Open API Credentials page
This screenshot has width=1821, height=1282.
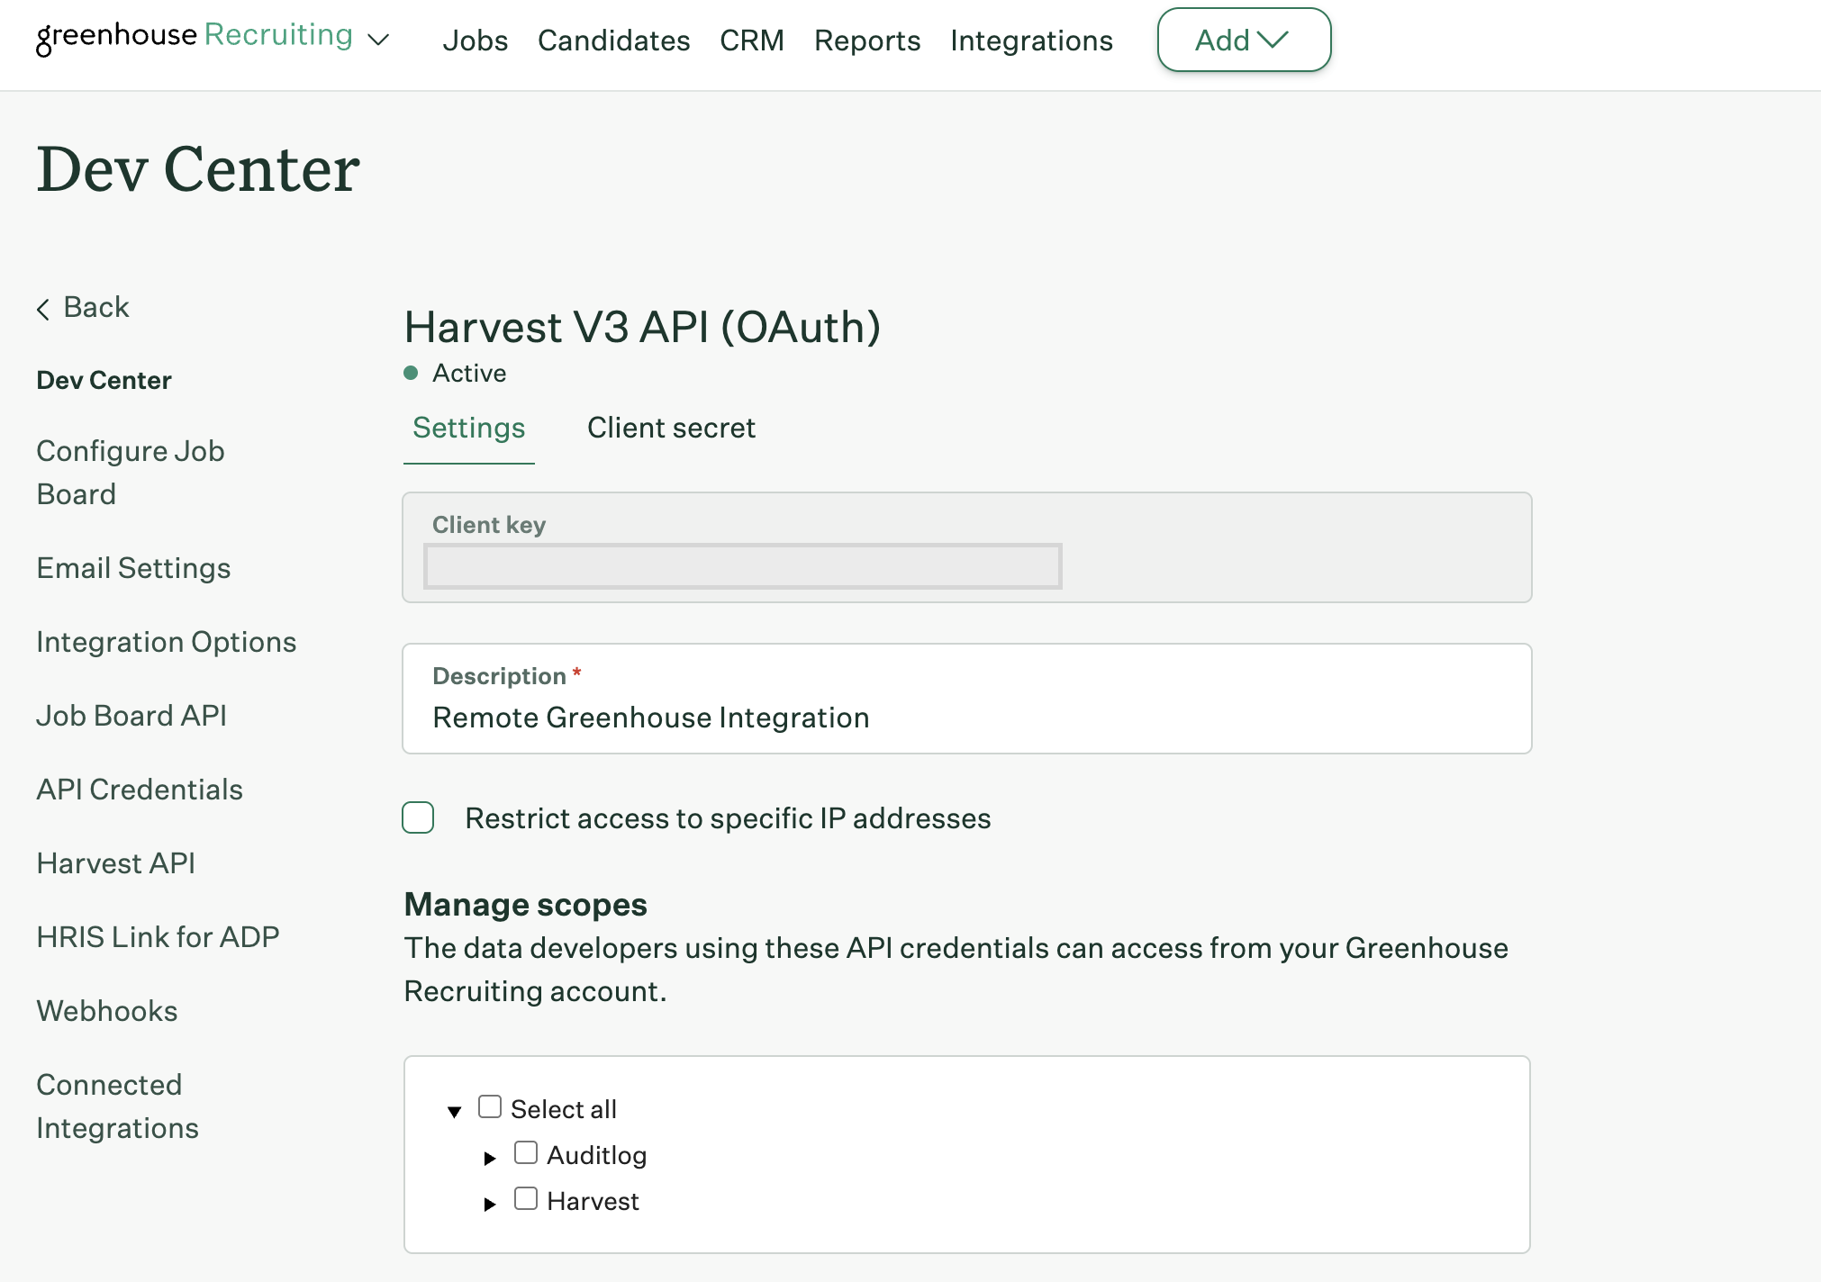pos(140,790)
